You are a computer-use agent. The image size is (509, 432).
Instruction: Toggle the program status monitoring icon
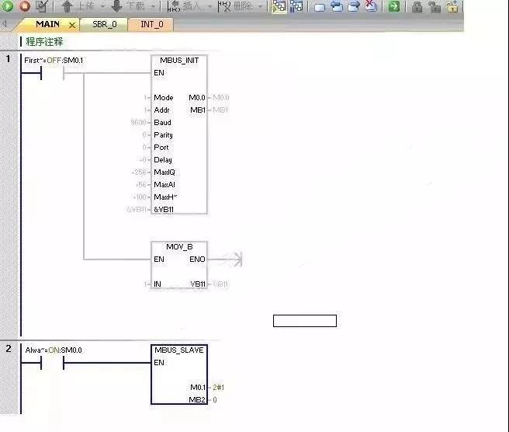pyautogui.click(x=279, y=6)
